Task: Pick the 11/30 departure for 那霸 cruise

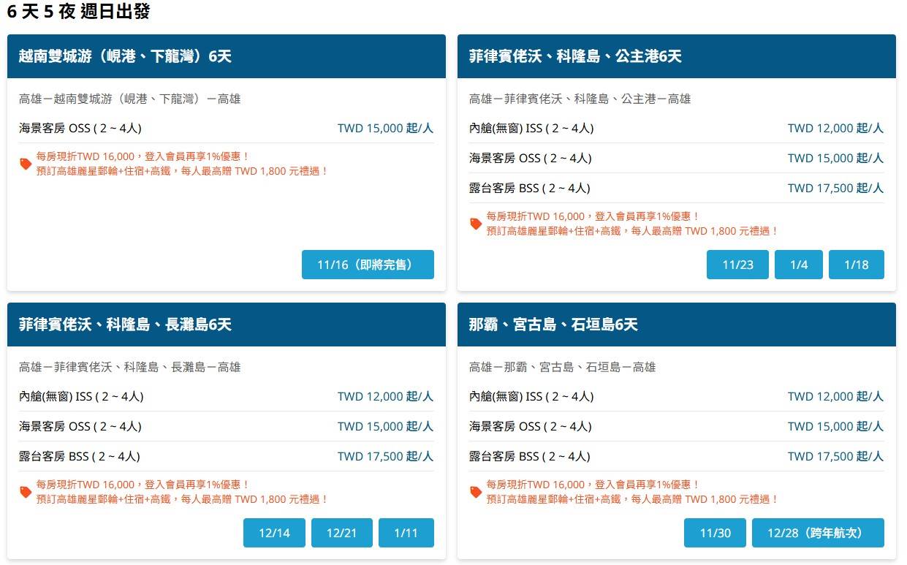Action: point(715,533)
